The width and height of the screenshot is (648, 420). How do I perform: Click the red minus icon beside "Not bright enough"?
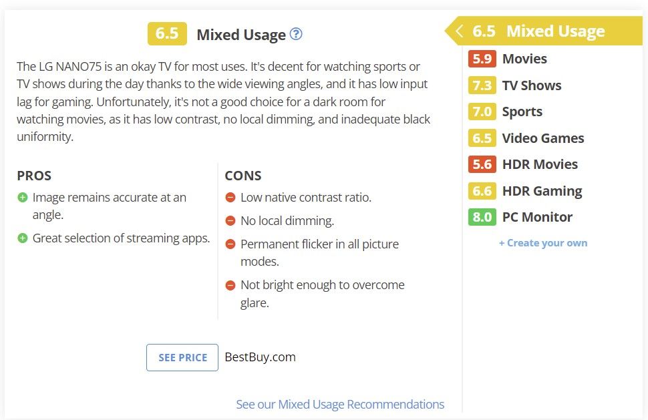(230, 285)
